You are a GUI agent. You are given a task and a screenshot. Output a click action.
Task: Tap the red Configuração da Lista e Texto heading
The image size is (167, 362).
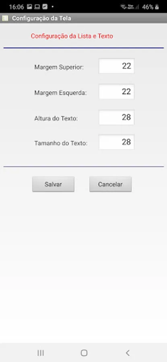(72, 36)
